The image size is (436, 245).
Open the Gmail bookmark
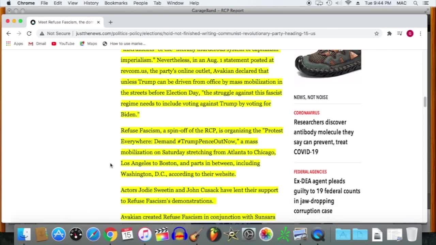[x=37, y=44]
